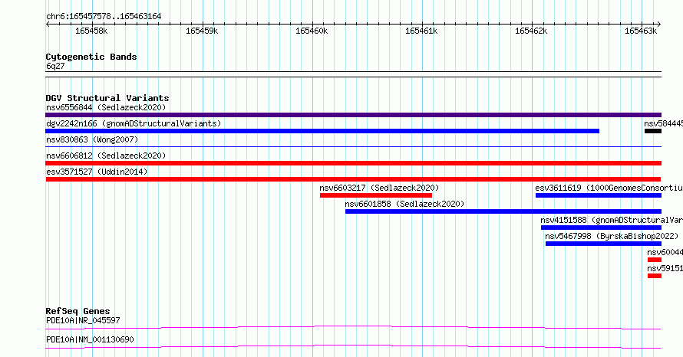
Task: Click the 165459k ruler tick label
Action: 202,31
